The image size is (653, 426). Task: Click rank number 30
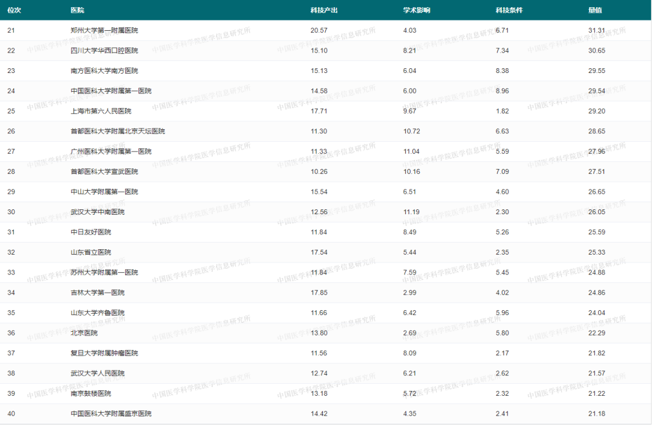pyautogui.click(x=11, y=212)
